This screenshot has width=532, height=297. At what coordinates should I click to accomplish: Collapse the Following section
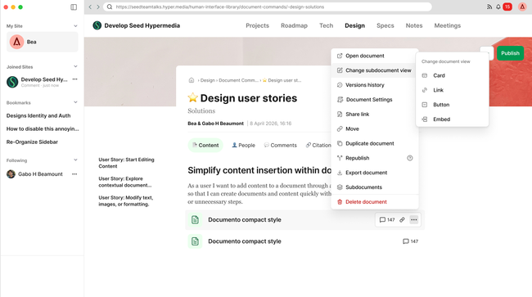coord(75,160)
